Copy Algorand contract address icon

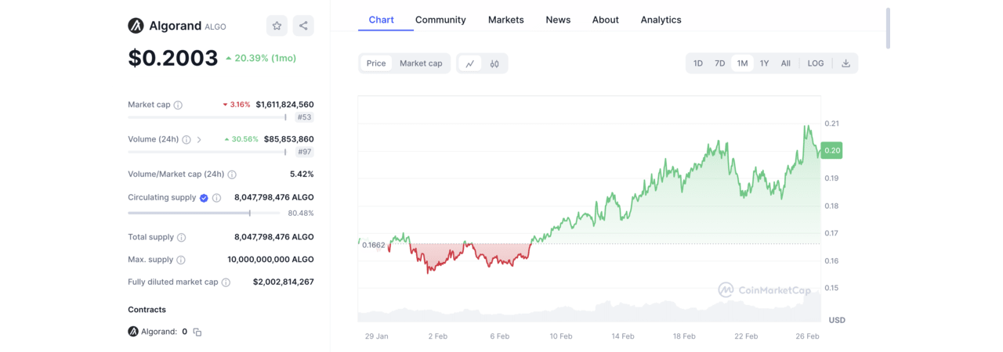click(197, 332)
